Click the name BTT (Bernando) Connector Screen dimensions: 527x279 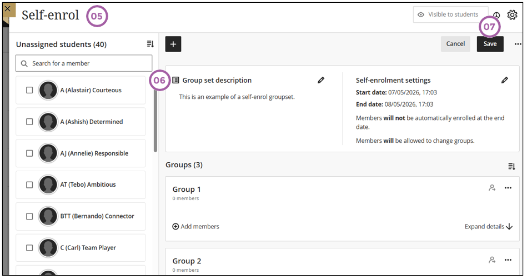[x=97, y=216]
